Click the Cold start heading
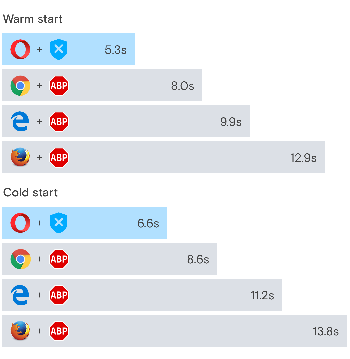 pos(30,193)
